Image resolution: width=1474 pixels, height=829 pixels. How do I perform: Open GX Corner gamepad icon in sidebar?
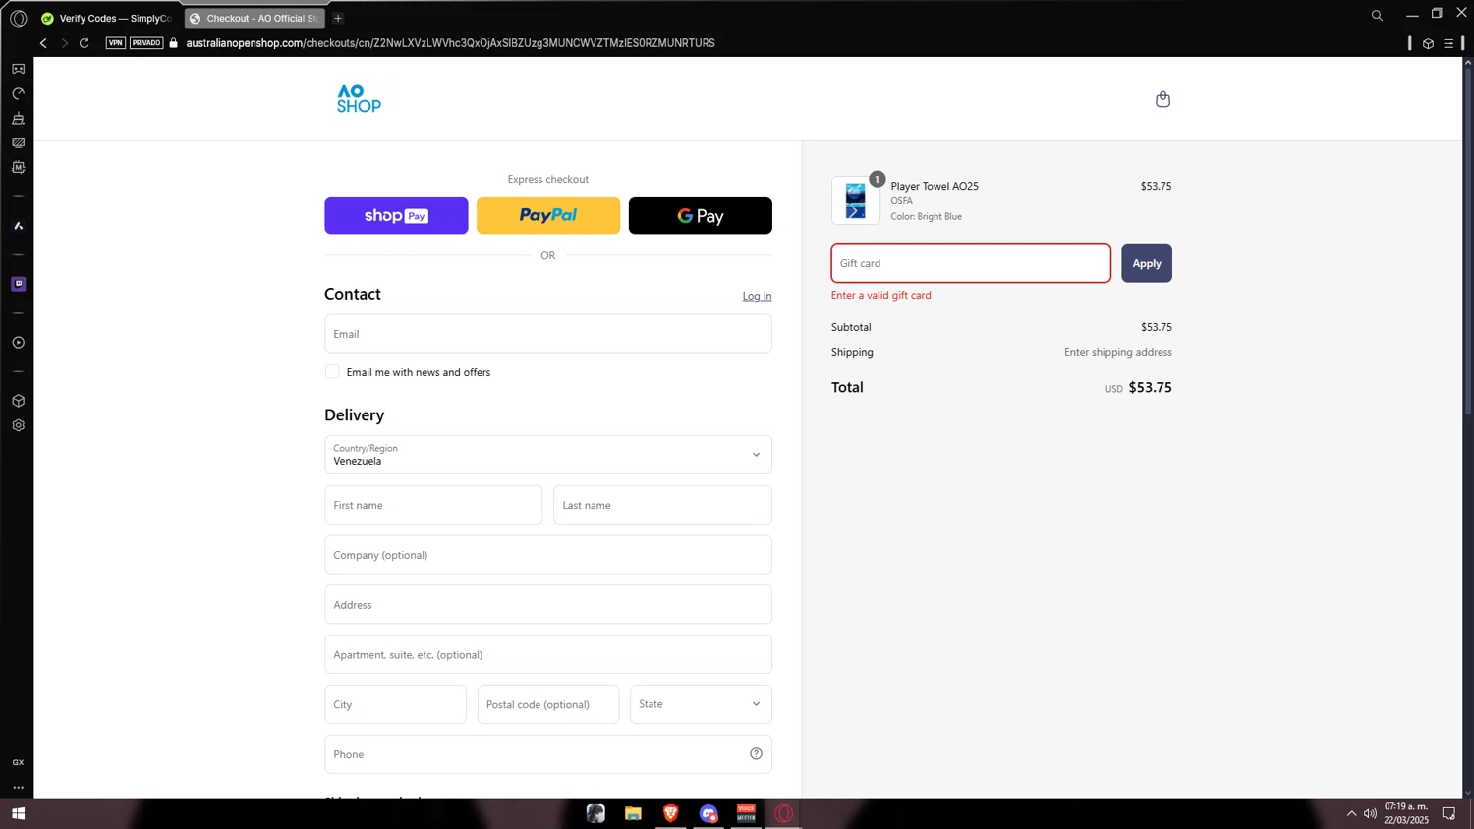click(x=18, y=69)
